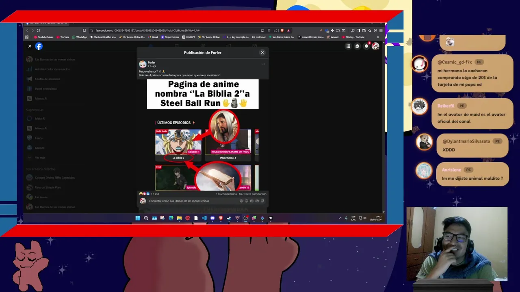Expand the bookmarks overflow chevron
Viewport: 520px width, 292px height.
tap(378, 37)
